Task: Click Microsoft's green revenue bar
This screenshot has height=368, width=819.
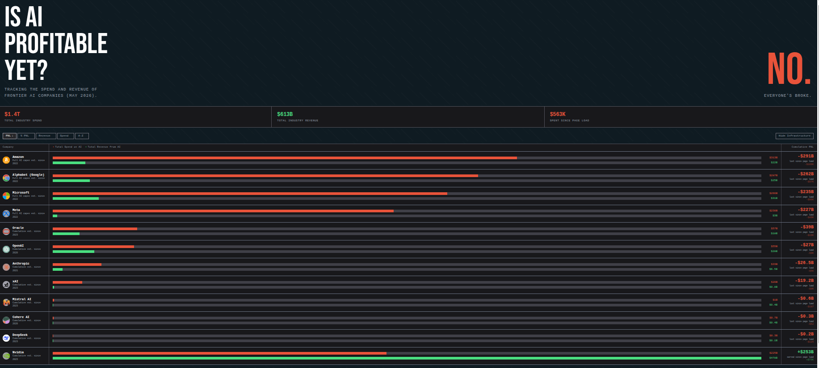Action: click(x=76, y=198)
